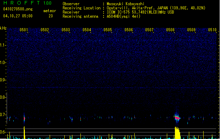
Task: Click the strong meteor echo near 0508
Action: tap(177, 118)
